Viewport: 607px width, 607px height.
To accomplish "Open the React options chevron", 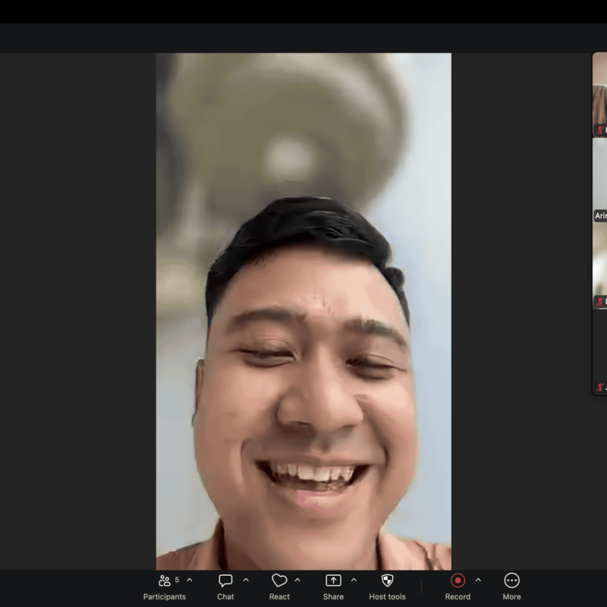I will click(x=297, y=580).
